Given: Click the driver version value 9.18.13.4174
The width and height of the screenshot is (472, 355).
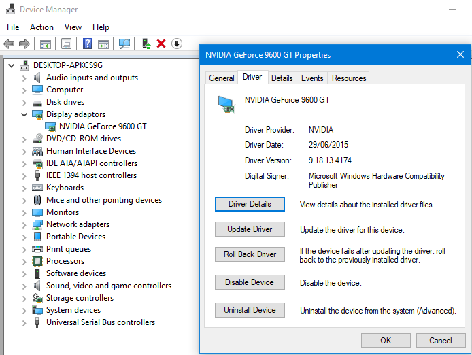Looking at the screenshot, I should (x=330, y=160).
